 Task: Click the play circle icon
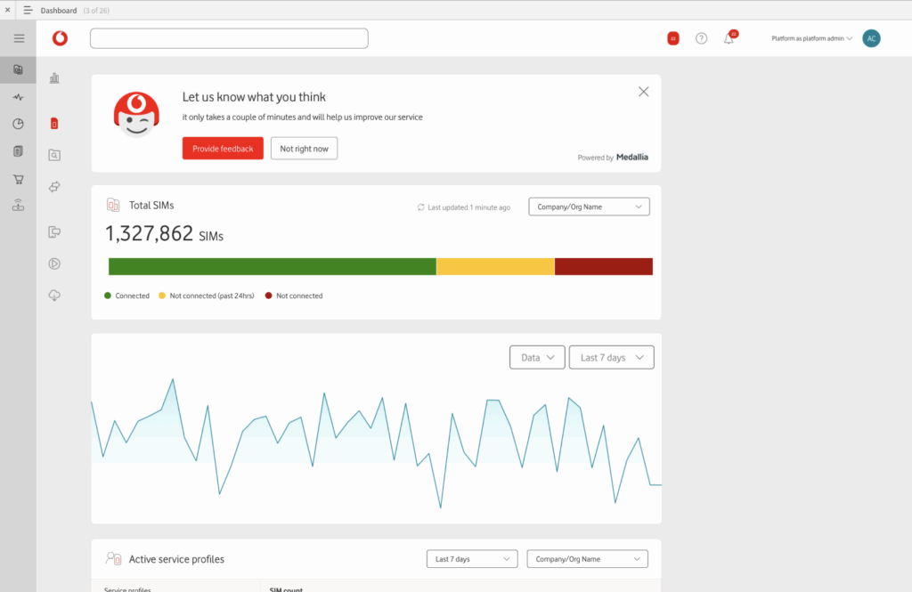pos(54,264)
